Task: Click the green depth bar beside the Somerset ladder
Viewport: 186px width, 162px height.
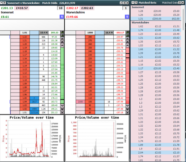Action: [62, 73]
